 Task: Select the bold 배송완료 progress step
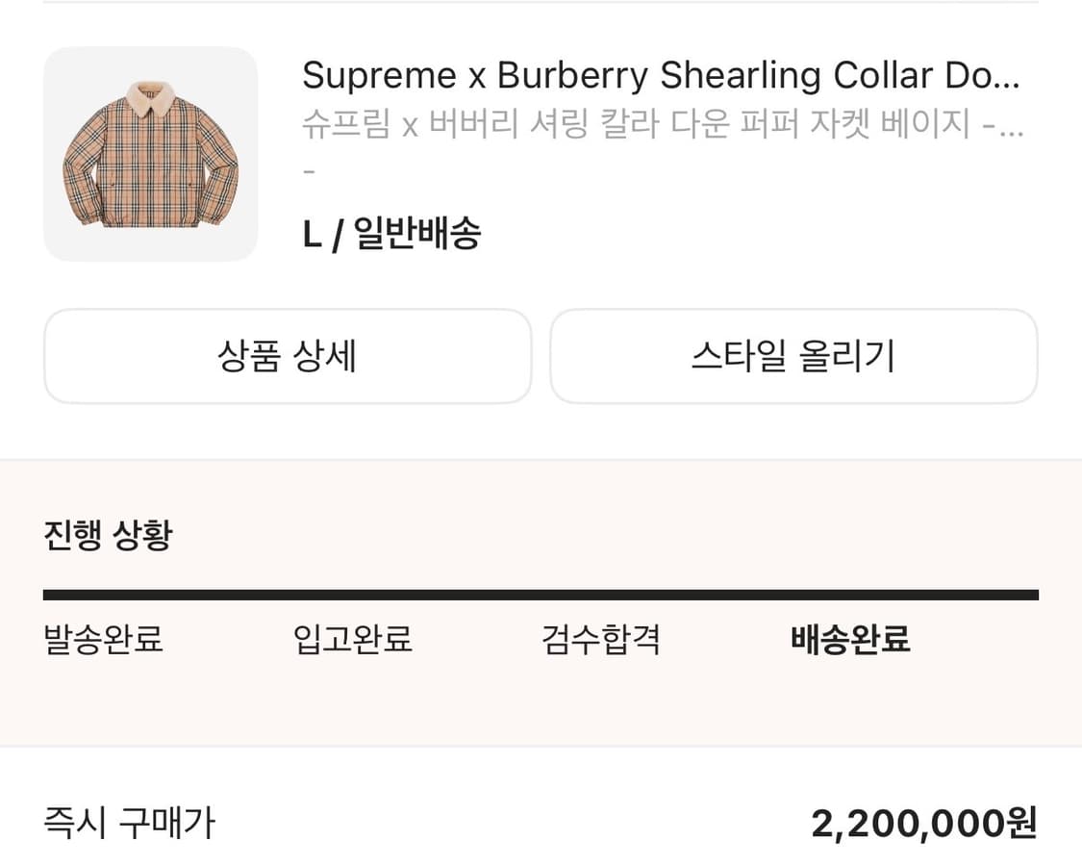848,640
